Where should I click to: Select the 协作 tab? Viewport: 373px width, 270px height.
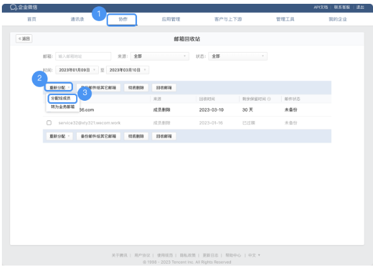pos(123,19)
